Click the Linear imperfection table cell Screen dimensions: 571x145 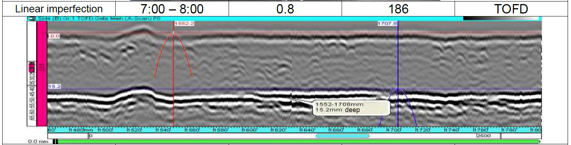tap(59, 8)
